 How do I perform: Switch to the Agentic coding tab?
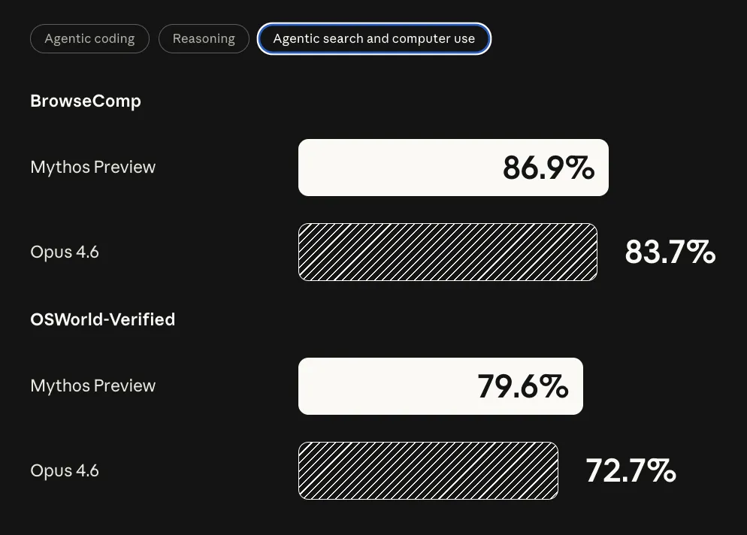89,39
